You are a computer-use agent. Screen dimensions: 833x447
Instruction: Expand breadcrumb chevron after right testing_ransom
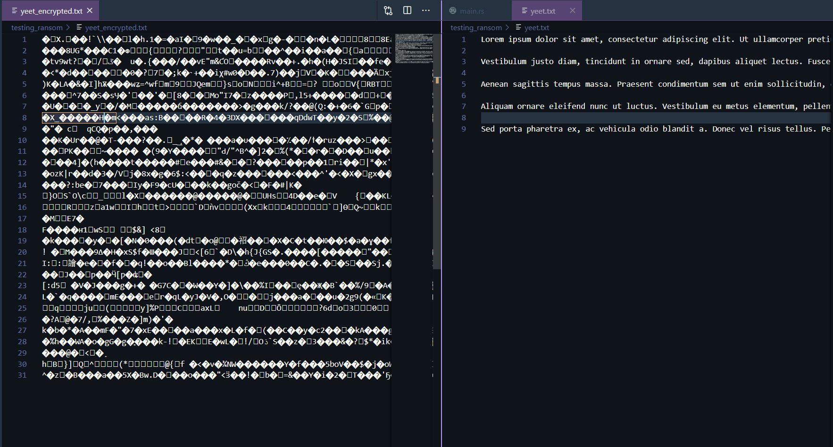click(508, 27)
